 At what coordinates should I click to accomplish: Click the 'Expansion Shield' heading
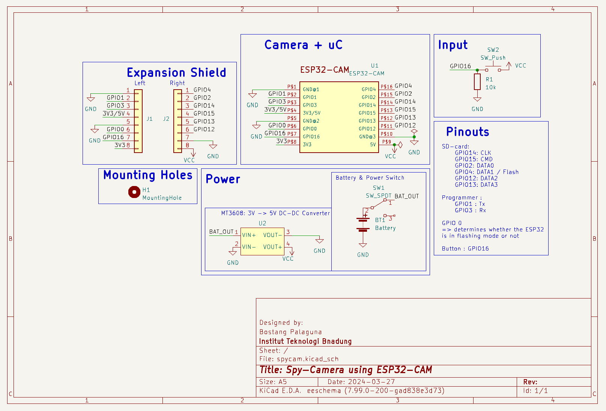coord(176,72)
